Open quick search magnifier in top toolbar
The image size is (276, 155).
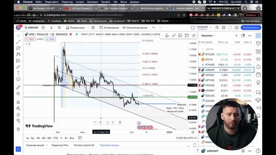click(x=217, y=28)
